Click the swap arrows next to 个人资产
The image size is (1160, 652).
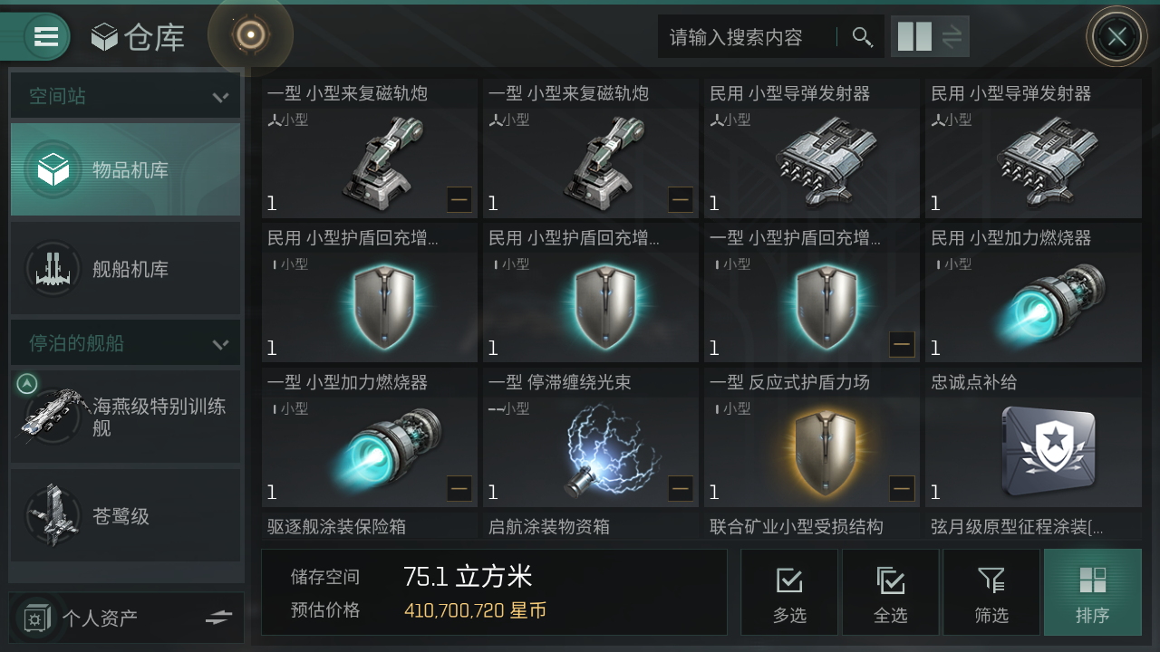(x=219, y=618)
